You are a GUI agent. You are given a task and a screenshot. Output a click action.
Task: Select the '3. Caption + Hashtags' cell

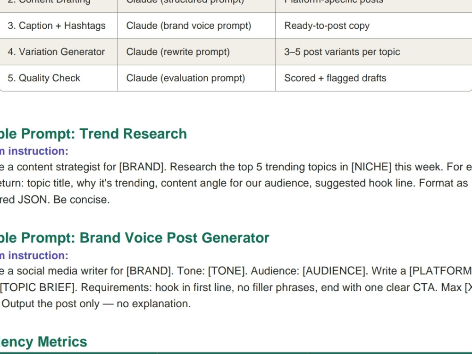pyautogui.click(x=59, y=25)
